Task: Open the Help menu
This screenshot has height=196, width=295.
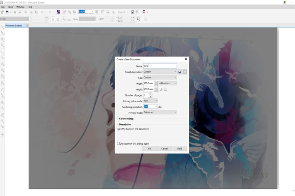Action: coord(30,7)
